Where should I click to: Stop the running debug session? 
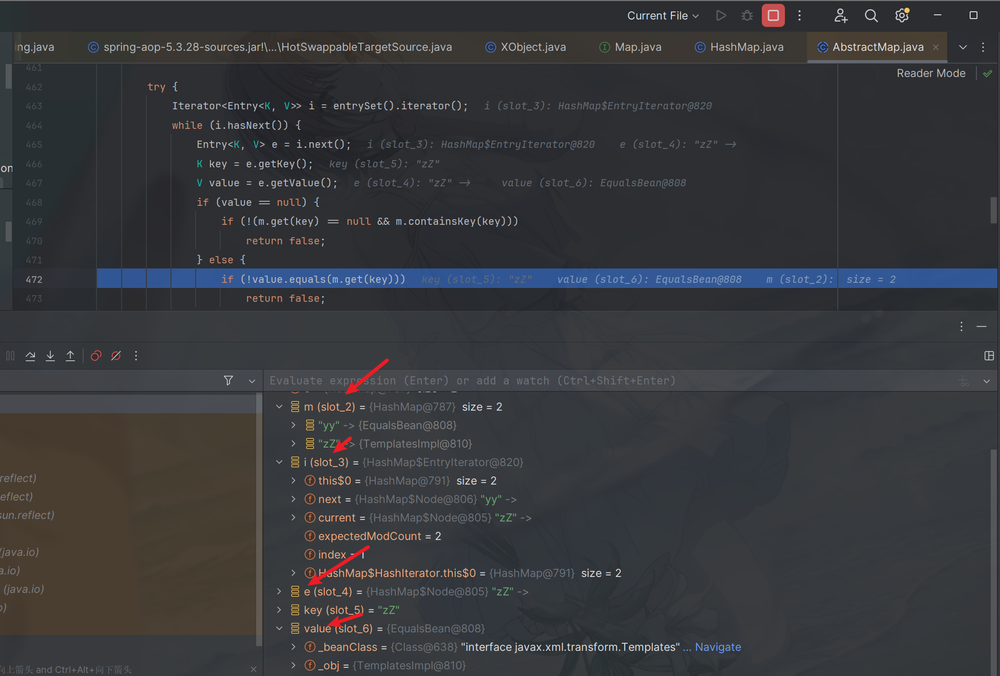[x=773, y=15]
